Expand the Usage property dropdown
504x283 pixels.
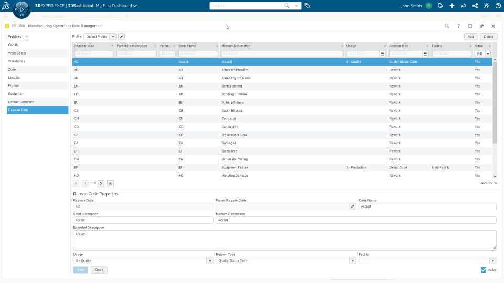210,260
